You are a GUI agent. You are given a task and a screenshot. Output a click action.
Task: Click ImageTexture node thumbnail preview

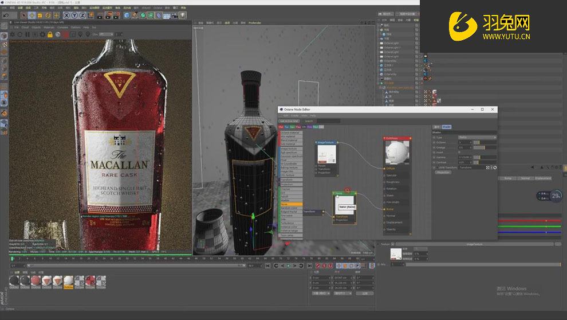point(326,154)
